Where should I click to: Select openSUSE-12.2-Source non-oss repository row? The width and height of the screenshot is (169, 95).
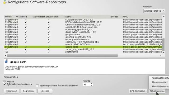click(x=83, y=27)
